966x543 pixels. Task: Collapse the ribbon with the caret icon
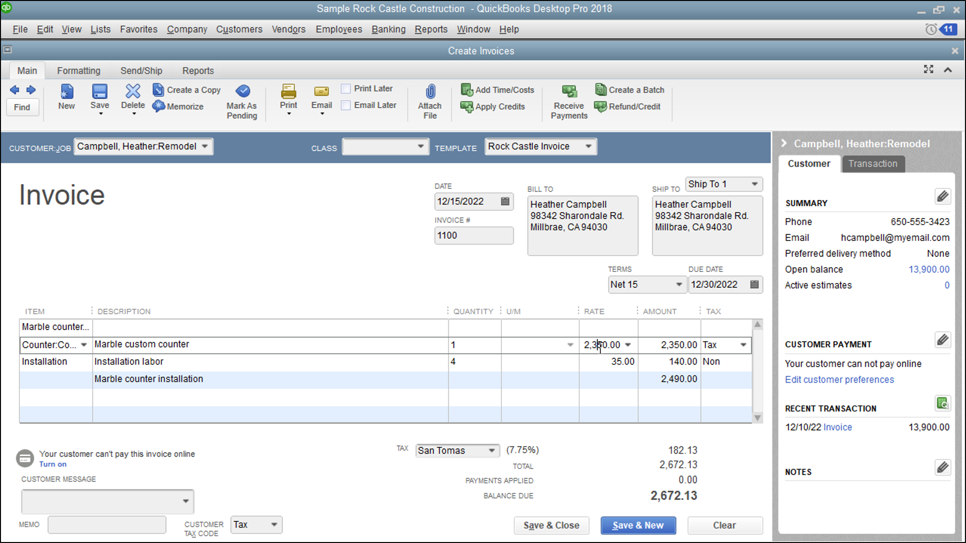coord(948,70)
